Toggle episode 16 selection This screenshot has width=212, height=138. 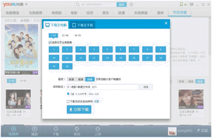pos(134,58)
